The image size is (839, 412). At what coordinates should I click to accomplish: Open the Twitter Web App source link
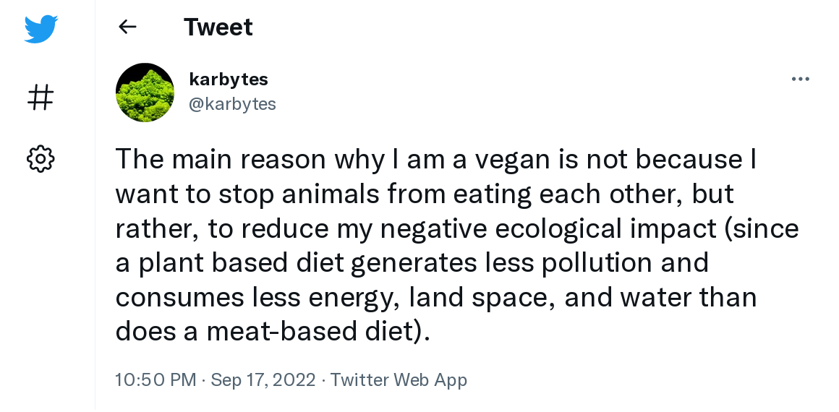pyautogui.click(x=399, y=379)
